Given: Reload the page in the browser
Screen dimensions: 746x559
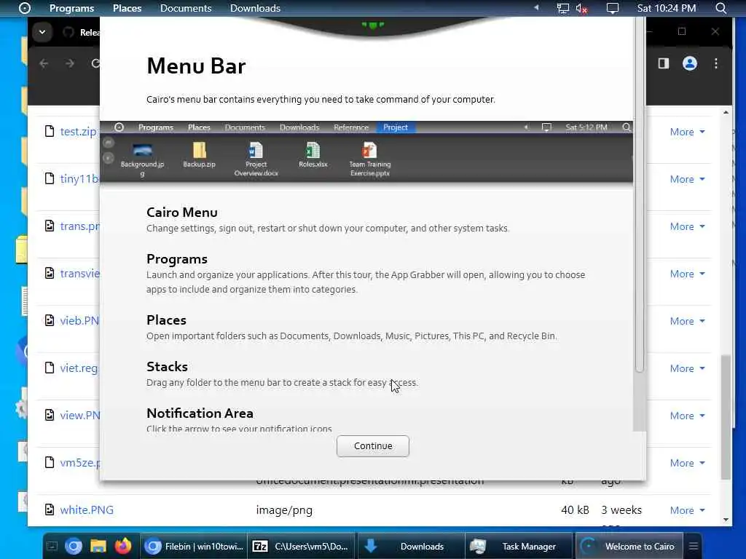Looking at the screenshot, I should coord(95,63).
